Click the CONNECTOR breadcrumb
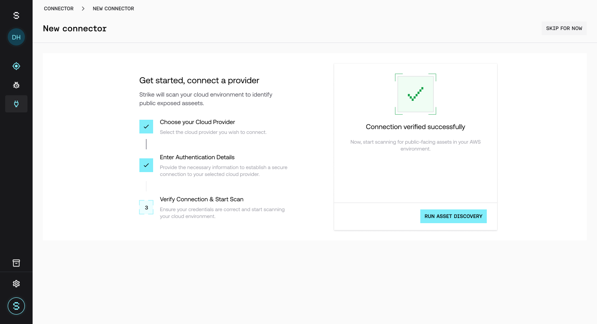 pos(59,9)
